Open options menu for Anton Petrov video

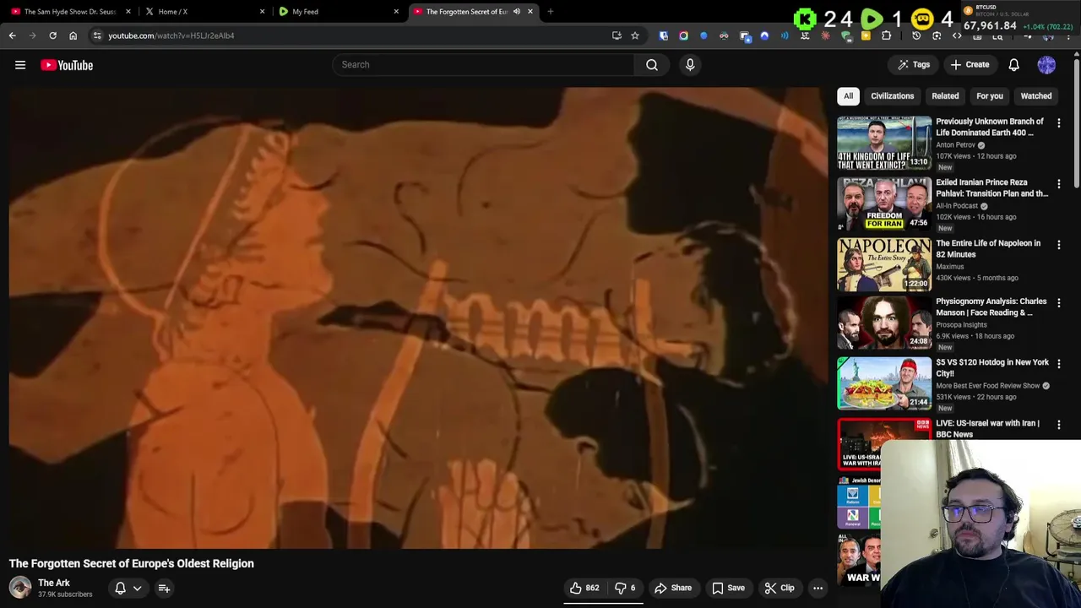(x=1059, y=123)
